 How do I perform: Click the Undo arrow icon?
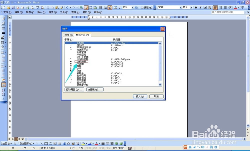[67, 7]
